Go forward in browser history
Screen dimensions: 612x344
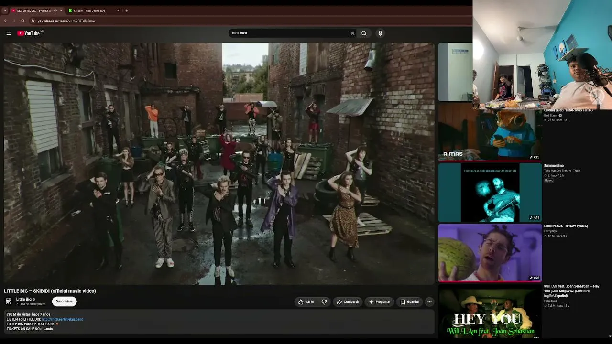pyautogui.click(x=14, y=21)
